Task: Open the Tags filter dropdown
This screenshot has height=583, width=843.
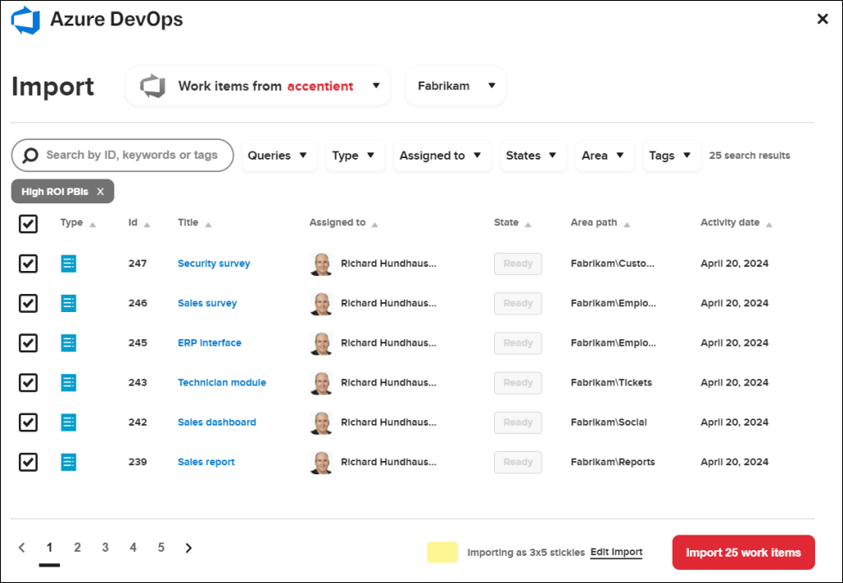Action: [672, 156]
